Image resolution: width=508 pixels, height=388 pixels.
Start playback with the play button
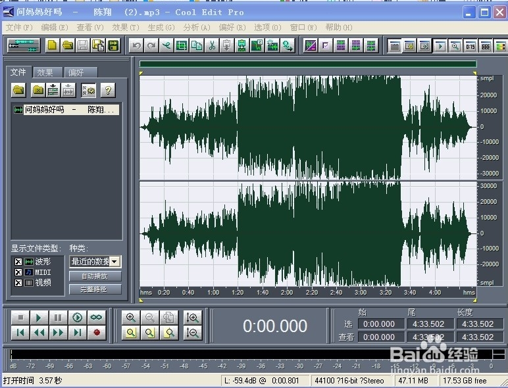point(39,318)
